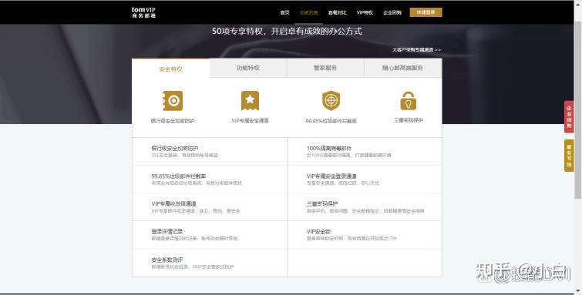Click the VIP专属收发信通道 list entry title
Screen dimensions: 582x295
coord(173,203)
